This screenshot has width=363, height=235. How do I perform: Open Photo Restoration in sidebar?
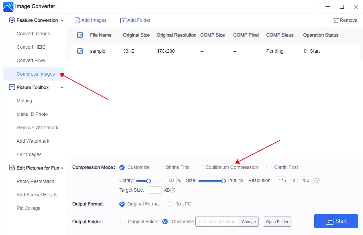tap(35, 181)
